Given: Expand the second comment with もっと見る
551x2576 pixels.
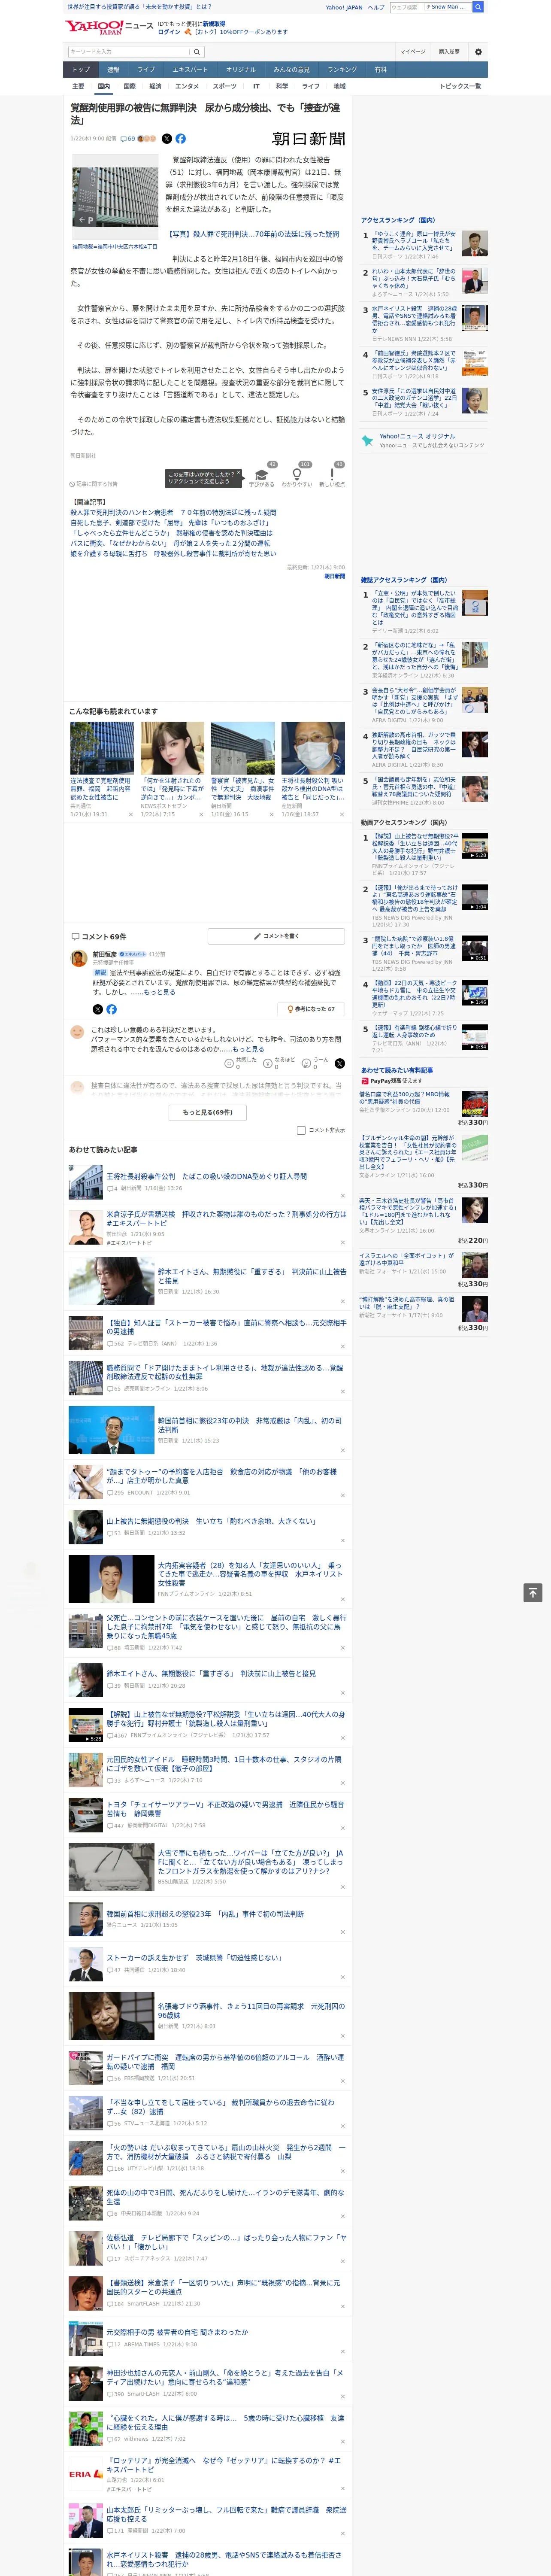Looking at the screenshot, I should click(248, 1049).
